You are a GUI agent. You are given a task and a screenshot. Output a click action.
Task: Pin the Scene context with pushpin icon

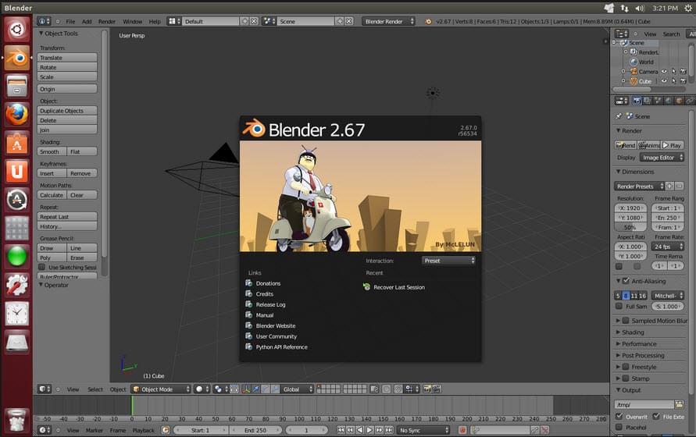coord(619,115)
